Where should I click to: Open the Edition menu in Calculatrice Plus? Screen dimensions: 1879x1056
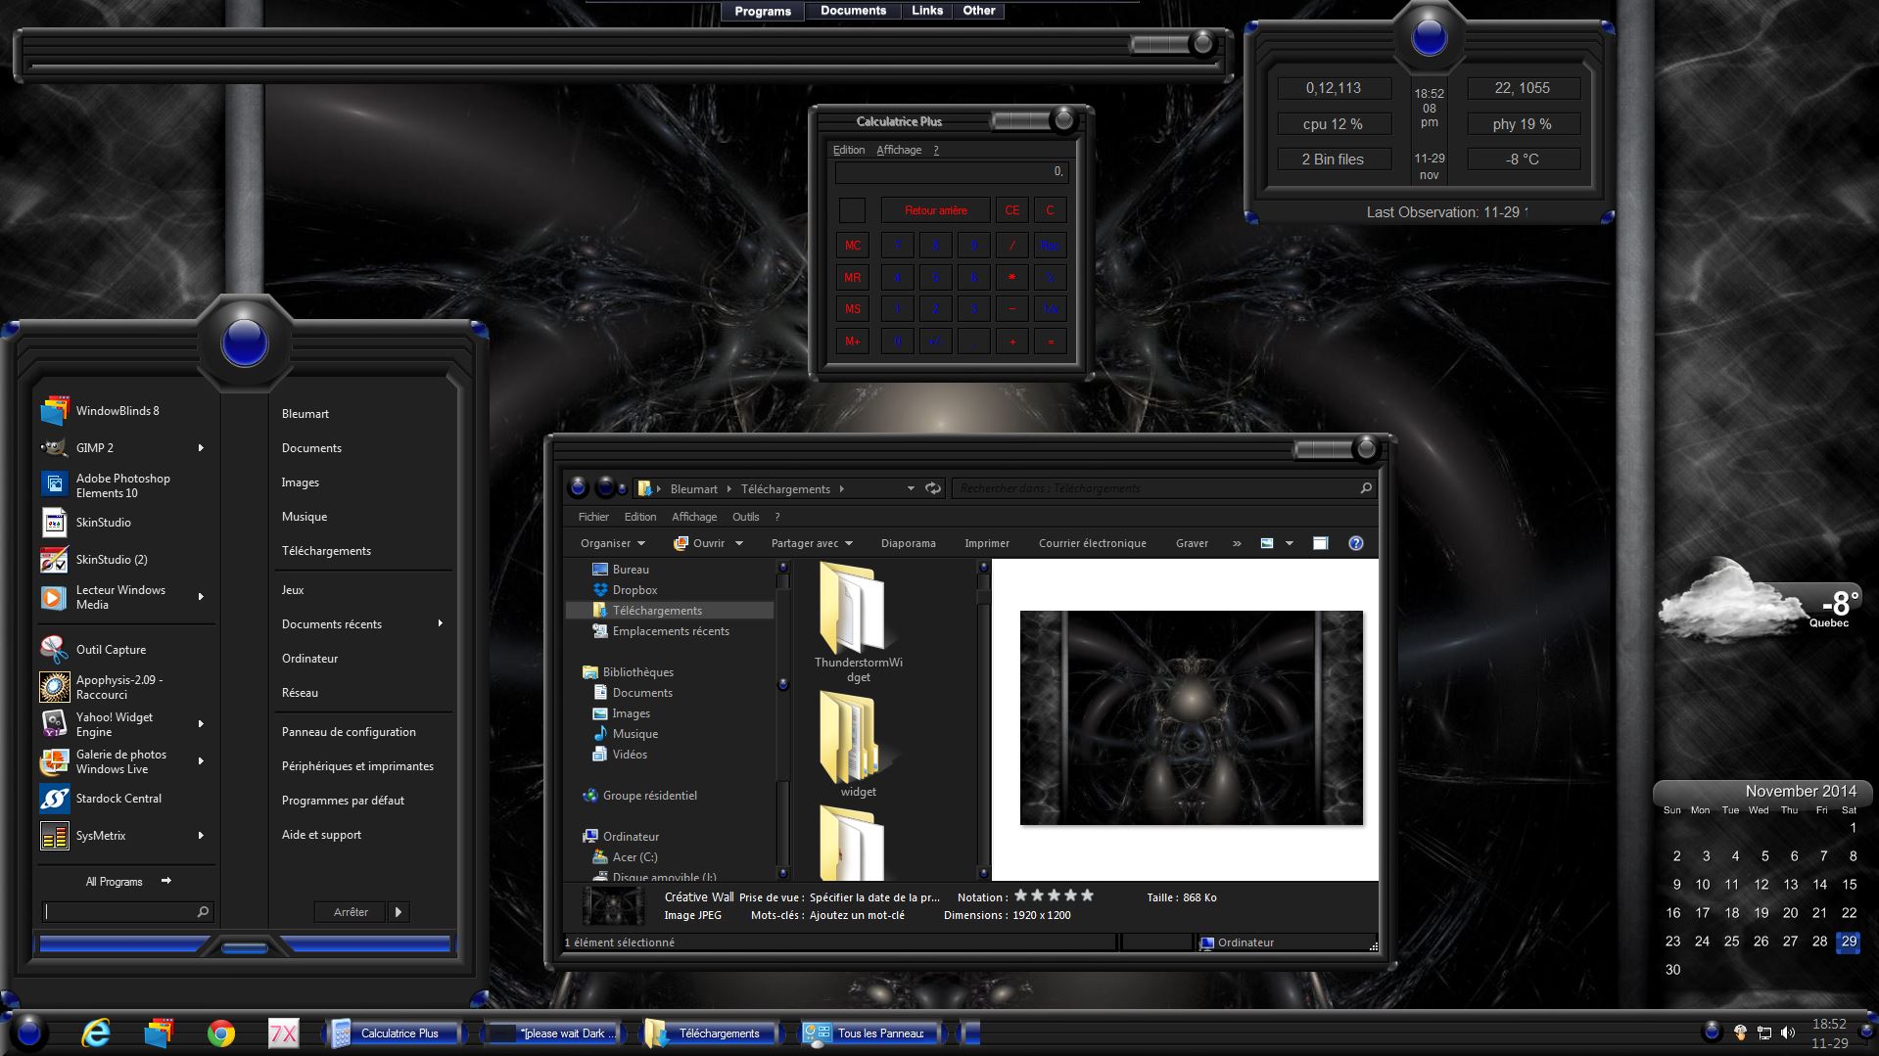[x=848, y=150]
